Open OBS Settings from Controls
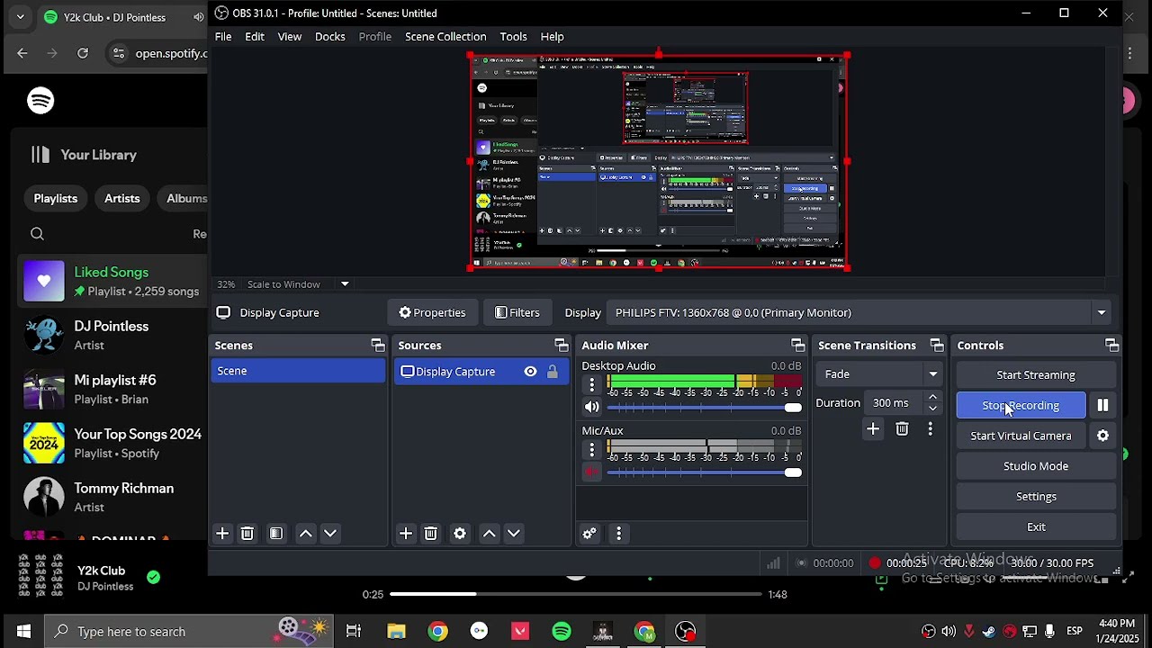This screenshot has width=1152, height=648. (1036, 497)
